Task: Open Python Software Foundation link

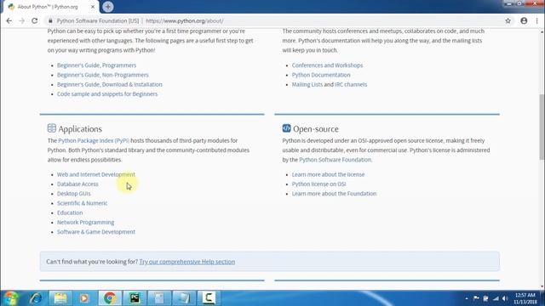Action: (336, 160)
